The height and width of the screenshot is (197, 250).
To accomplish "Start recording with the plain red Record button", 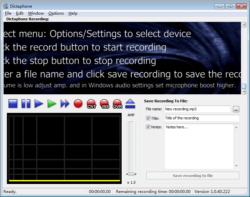I will tap(78, 104).
